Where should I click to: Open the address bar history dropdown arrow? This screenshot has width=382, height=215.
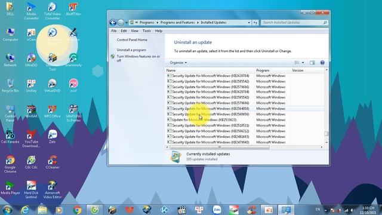click(x=249, y=23)
